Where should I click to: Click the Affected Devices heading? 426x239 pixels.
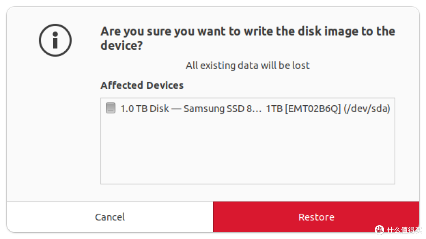tap(142, 85)
